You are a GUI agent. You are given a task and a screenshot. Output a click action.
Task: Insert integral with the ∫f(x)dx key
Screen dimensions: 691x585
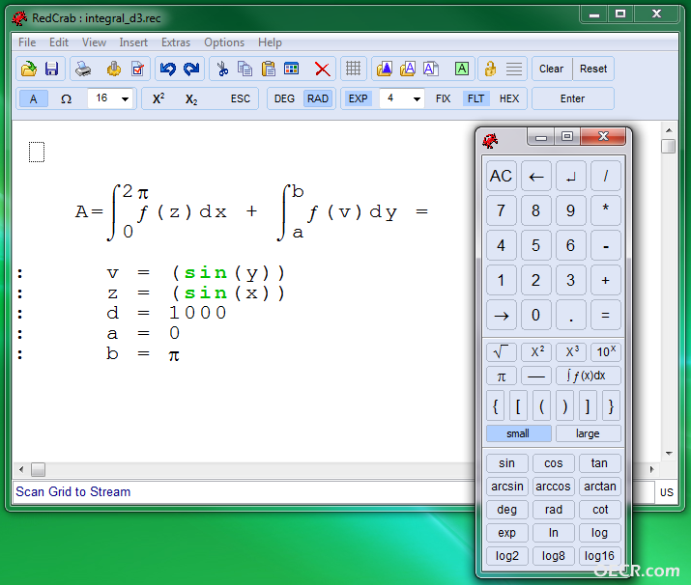(x=588, y=376)
